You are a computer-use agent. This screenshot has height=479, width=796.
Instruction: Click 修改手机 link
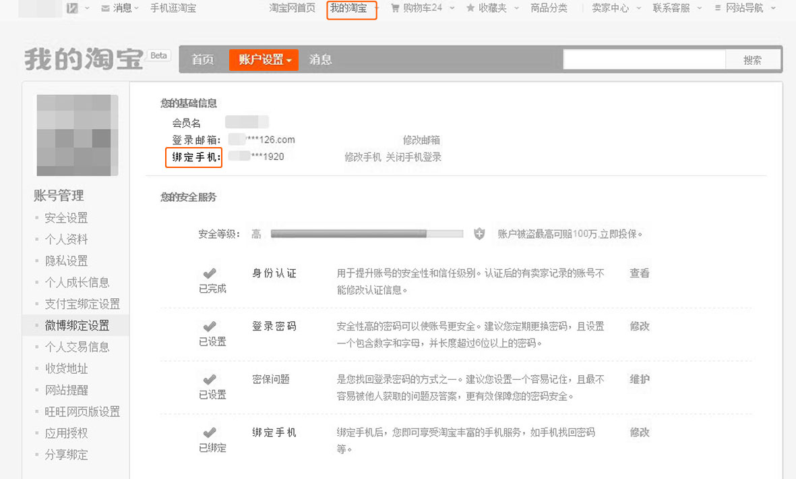point(363,157)
